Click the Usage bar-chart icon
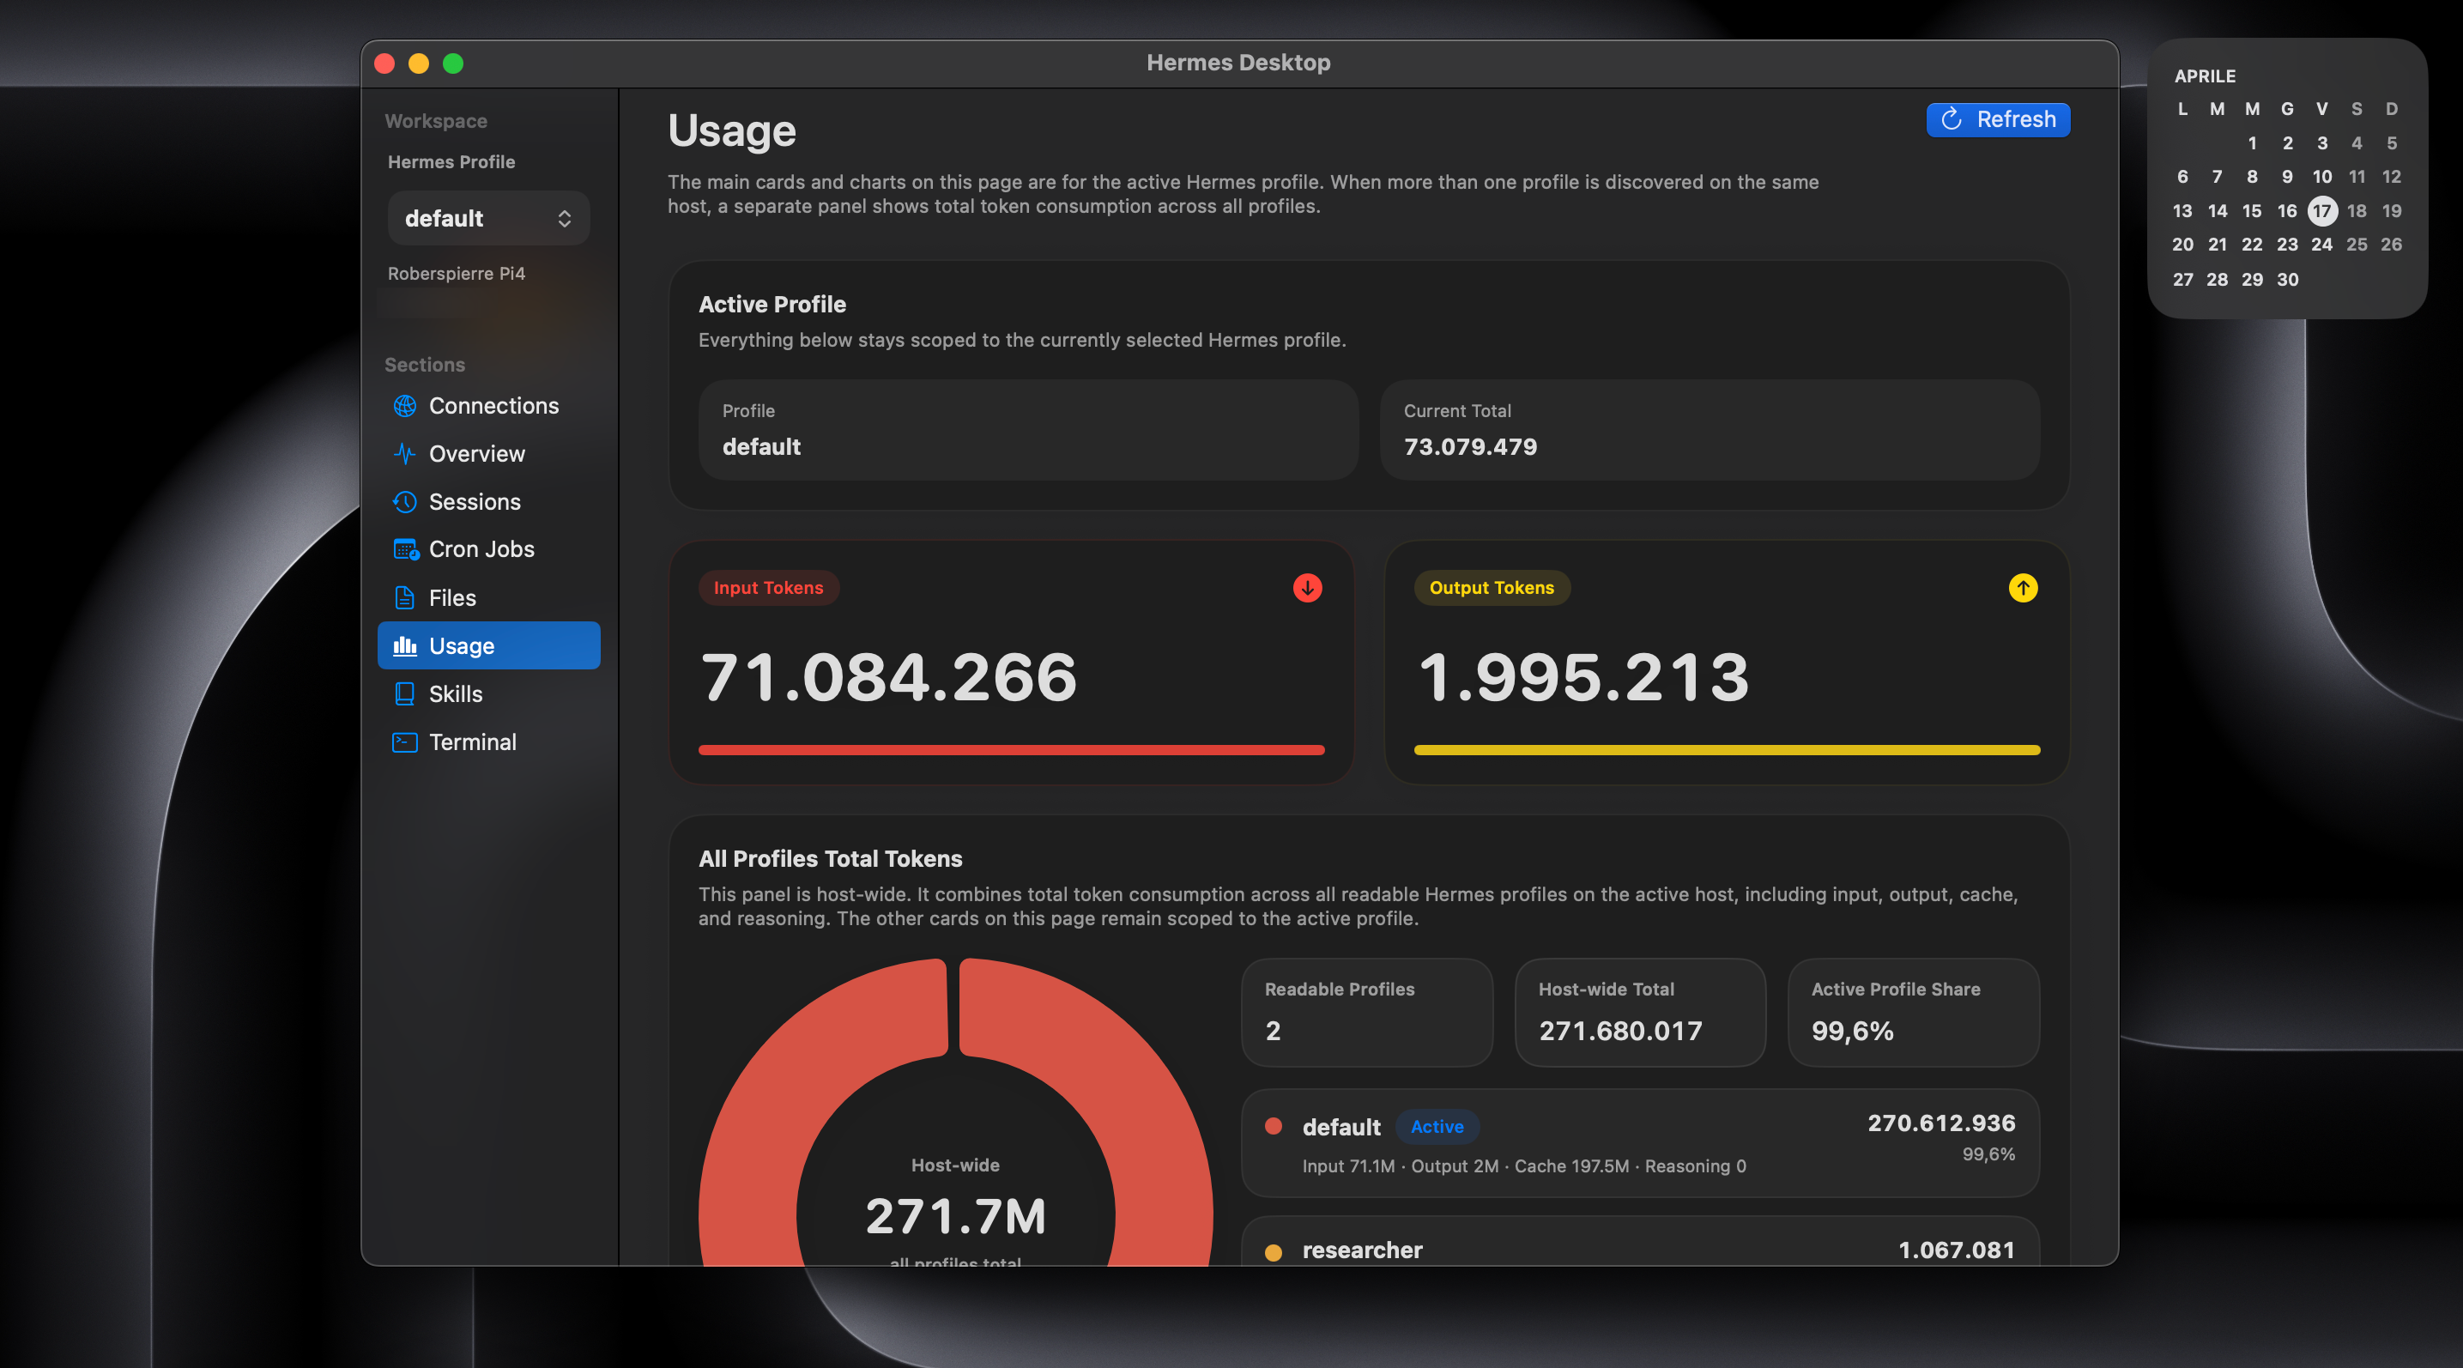Screen dimensions: 2463x1368 pos(405,645)
